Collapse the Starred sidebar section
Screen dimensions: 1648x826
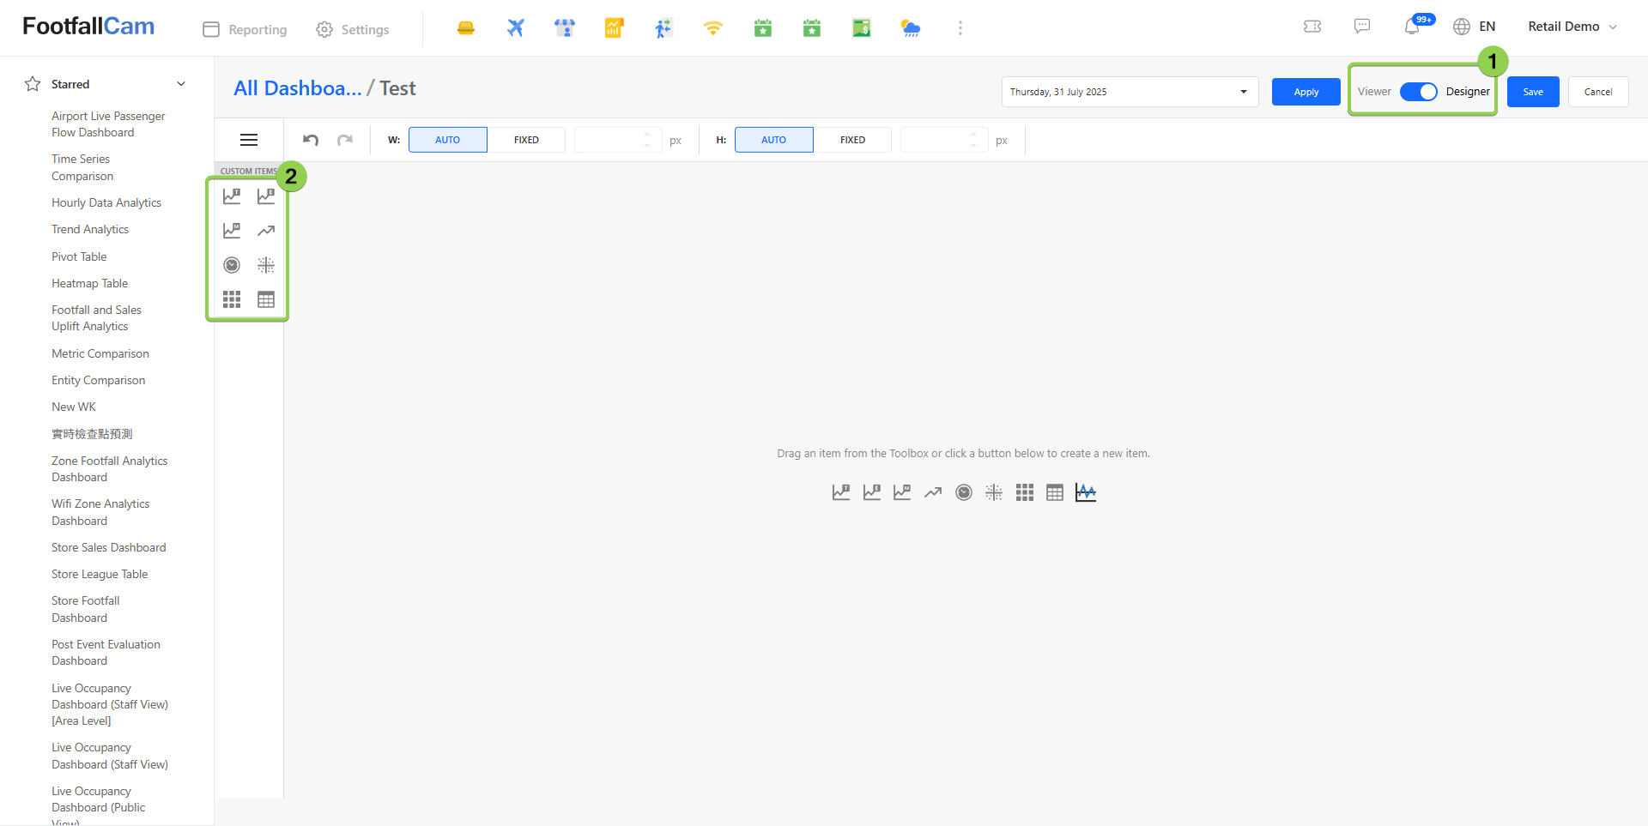181,84
